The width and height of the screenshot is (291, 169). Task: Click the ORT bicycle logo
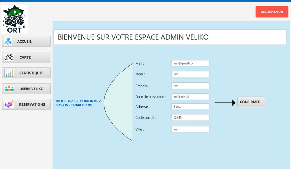14,19
